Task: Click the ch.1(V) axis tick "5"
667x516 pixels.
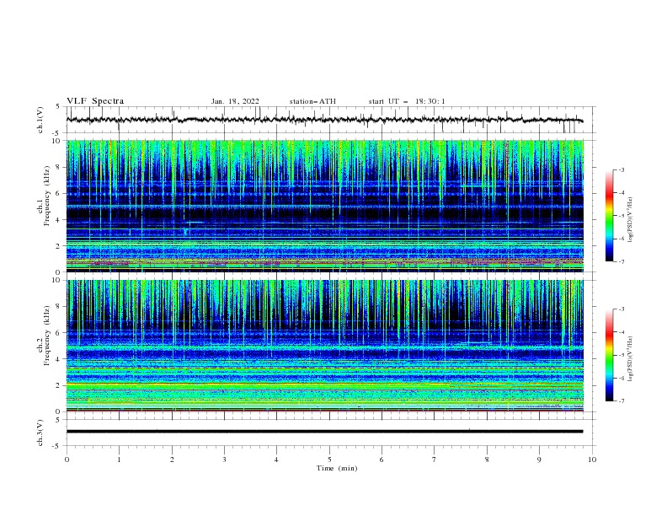Action: pos(58,106)
